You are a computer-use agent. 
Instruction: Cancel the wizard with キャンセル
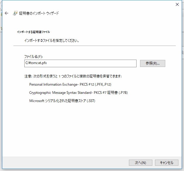pyautogui.click(x=167, y=163)
